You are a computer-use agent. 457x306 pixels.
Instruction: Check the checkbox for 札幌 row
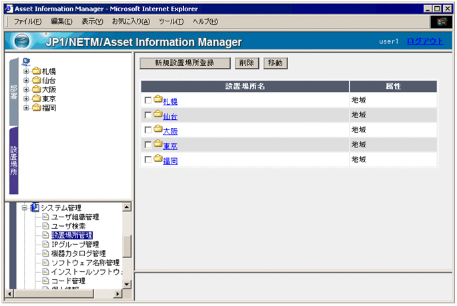[148, 101]
